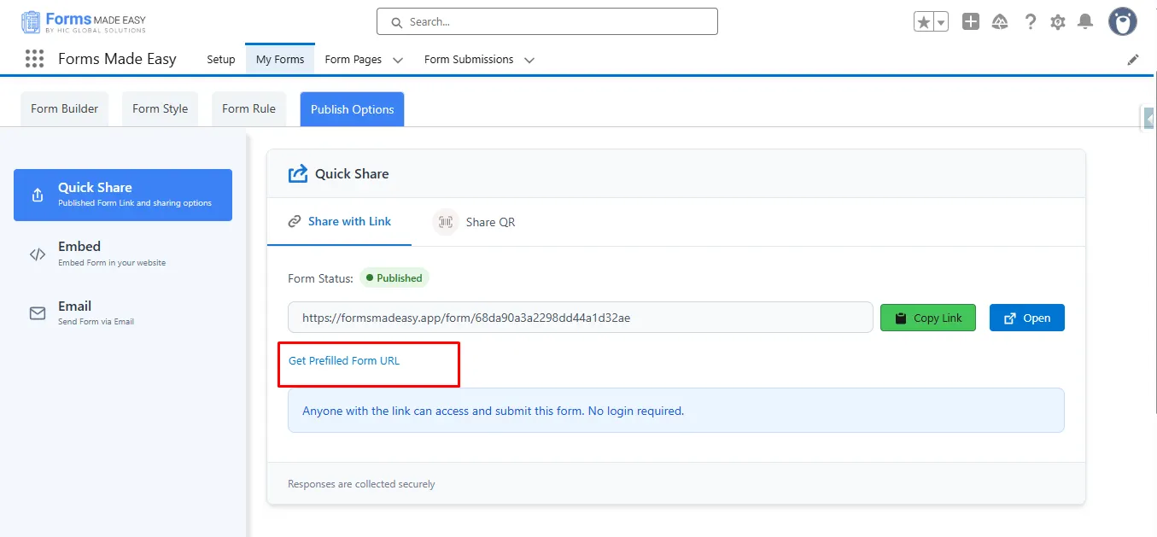
Task: Open the Trailhead guidance icon
Action: [x=1000, y=22]
